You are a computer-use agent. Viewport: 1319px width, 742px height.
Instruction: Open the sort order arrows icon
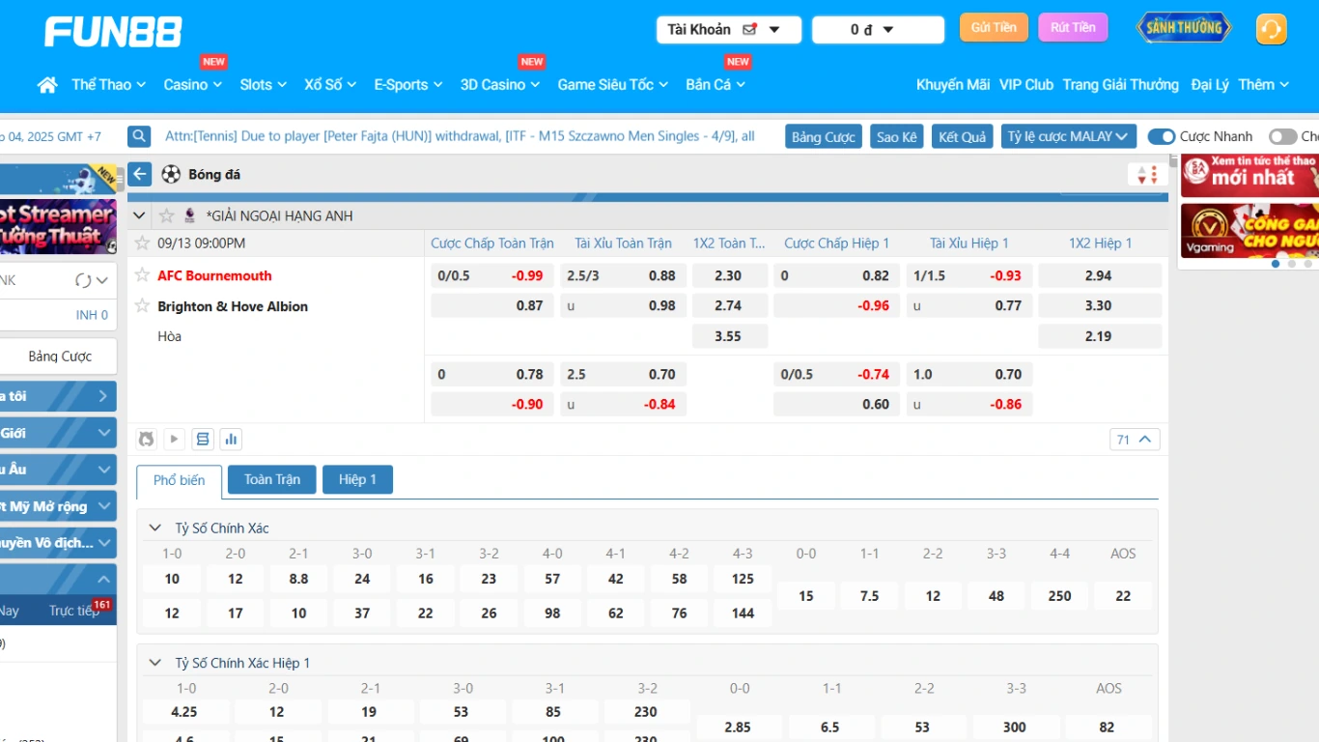coord(1146,175)
